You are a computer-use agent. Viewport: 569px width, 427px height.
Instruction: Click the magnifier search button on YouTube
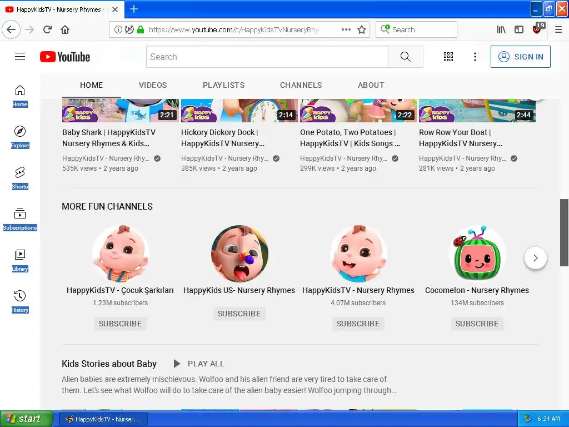point(405,57)
